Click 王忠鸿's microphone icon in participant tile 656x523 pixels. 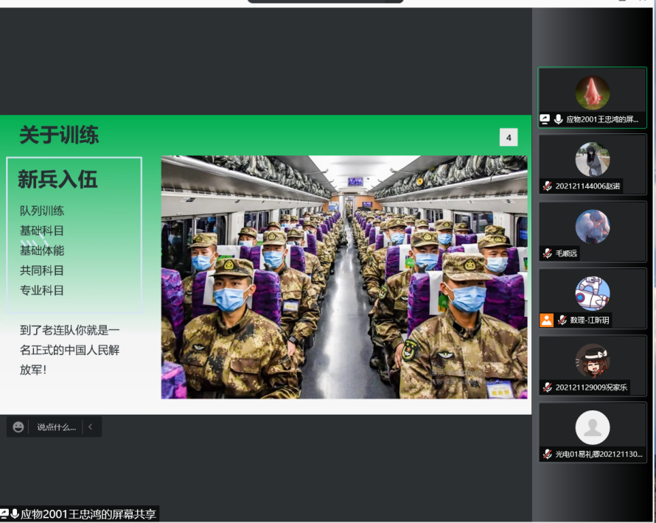click(x=559, y=119)
